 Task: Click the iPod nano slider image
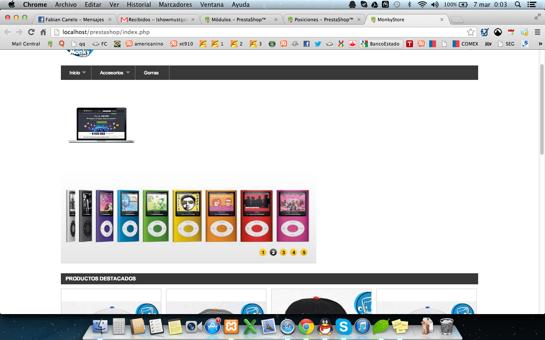[188, 218]
